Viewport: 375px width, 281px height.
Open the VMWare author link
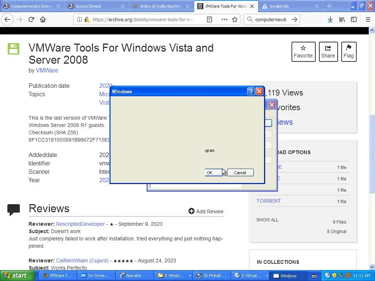pos(47,71)
